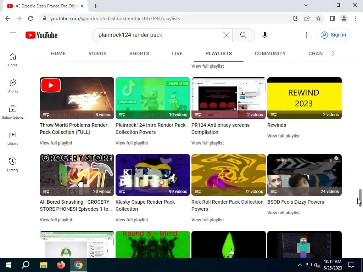The height and width of the screenshot is (272, 363).
Task: Click Rick Roll Render Pack Collection Powers title
Action: pos(227,205)
